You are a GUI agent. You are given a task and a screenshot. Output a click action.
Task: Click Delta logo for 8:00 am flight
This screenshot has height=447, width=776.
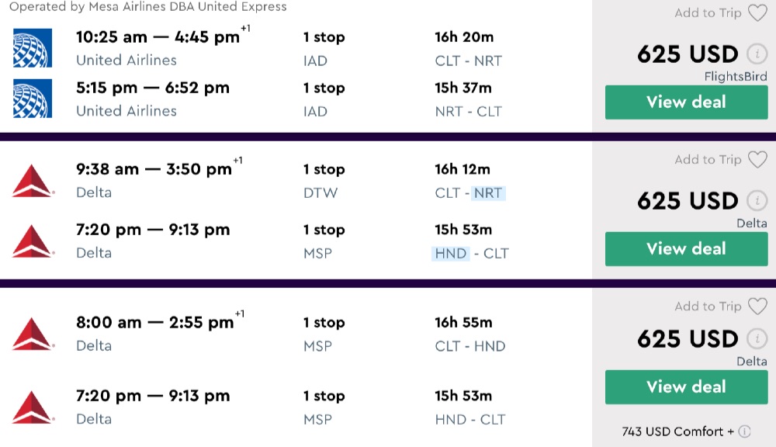33,334
